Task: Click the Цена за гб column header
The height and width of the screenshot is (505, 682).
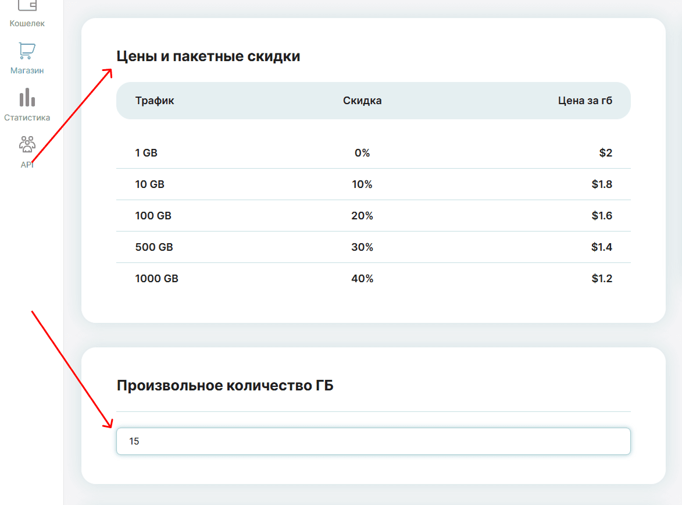Action: point(585,101)
